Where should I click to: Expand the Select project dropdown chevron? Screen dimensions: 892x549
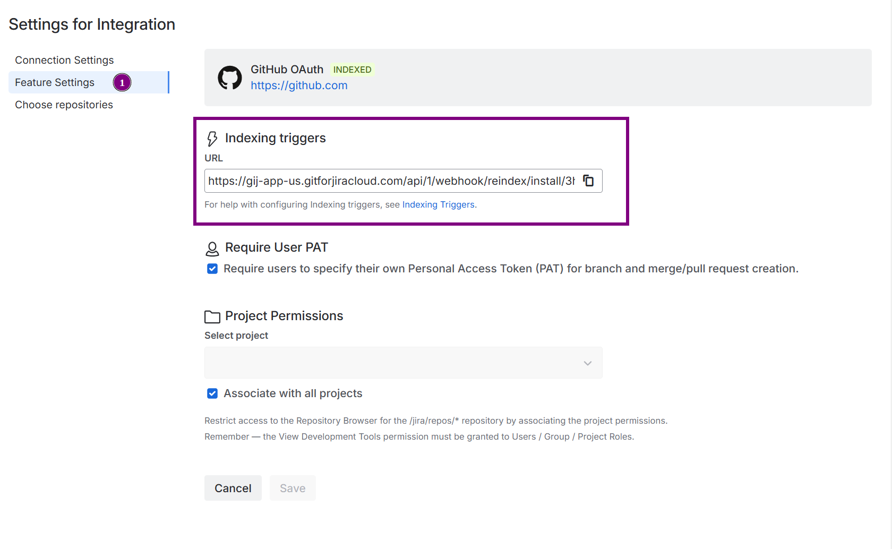(x=587, y=363)
